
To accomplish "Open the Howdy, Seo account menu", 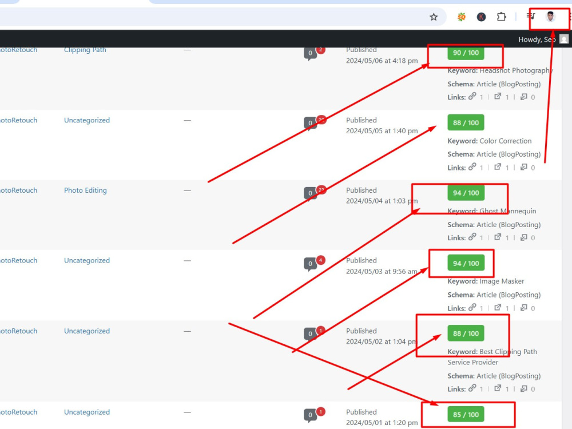I will tap(543, 39).
